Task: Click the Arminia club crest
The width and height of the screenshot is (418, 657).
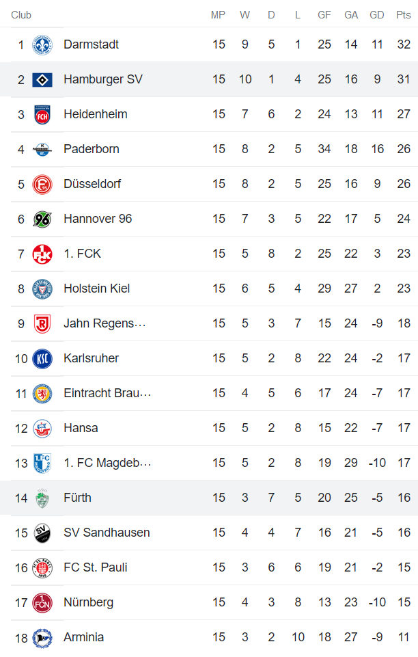Action: (x=42, y=638)
